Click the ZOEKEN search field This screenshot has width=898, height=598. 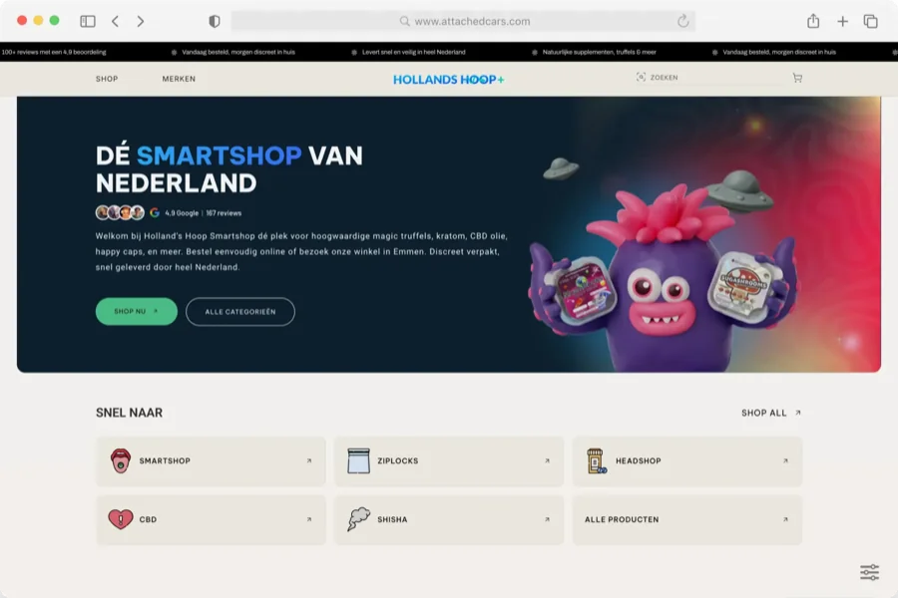point(665,78)
